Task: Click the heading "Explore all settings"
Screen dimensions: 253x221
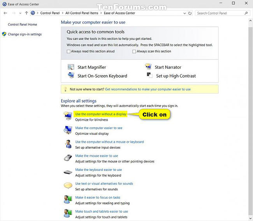Action: click(79, 101)
